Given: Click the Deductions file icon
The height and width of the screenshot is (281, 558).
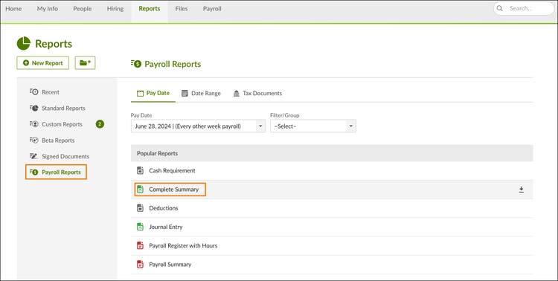Looking at the screenshot, I should pos(140,208).
